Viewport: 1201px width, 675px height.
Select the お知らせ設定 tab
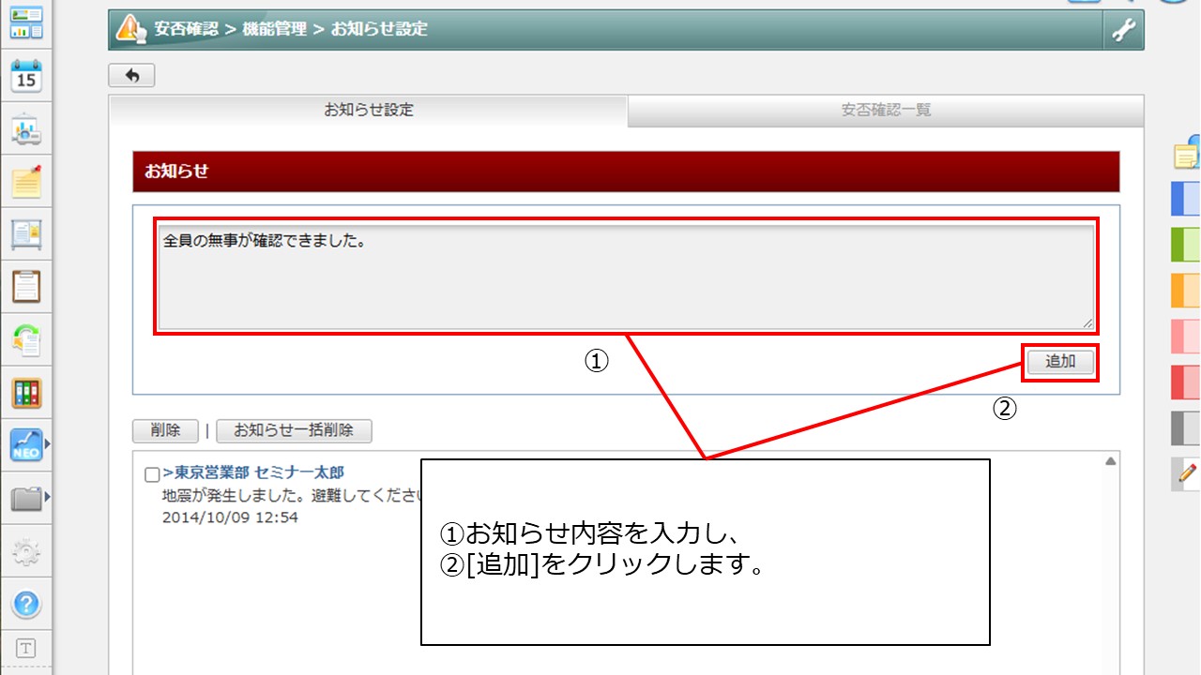(x=369, y=111)
